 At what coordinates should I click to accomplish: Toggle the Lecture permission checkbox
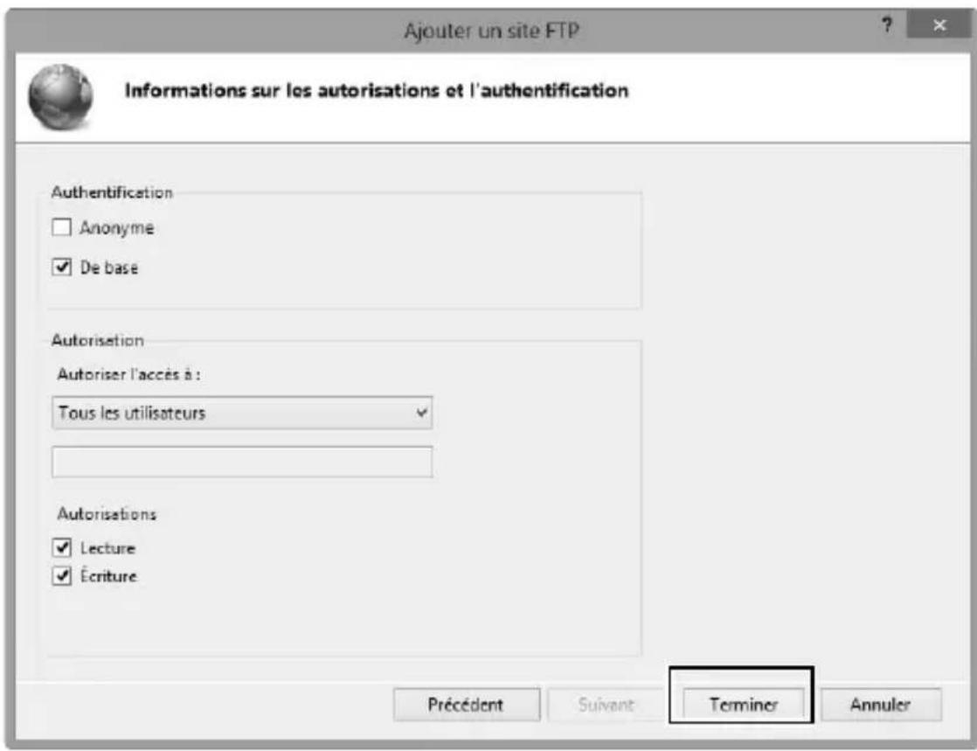tap(62, 548)
